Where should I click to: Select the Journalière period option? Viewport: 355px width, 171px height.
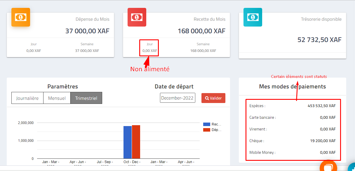point(27,98)
